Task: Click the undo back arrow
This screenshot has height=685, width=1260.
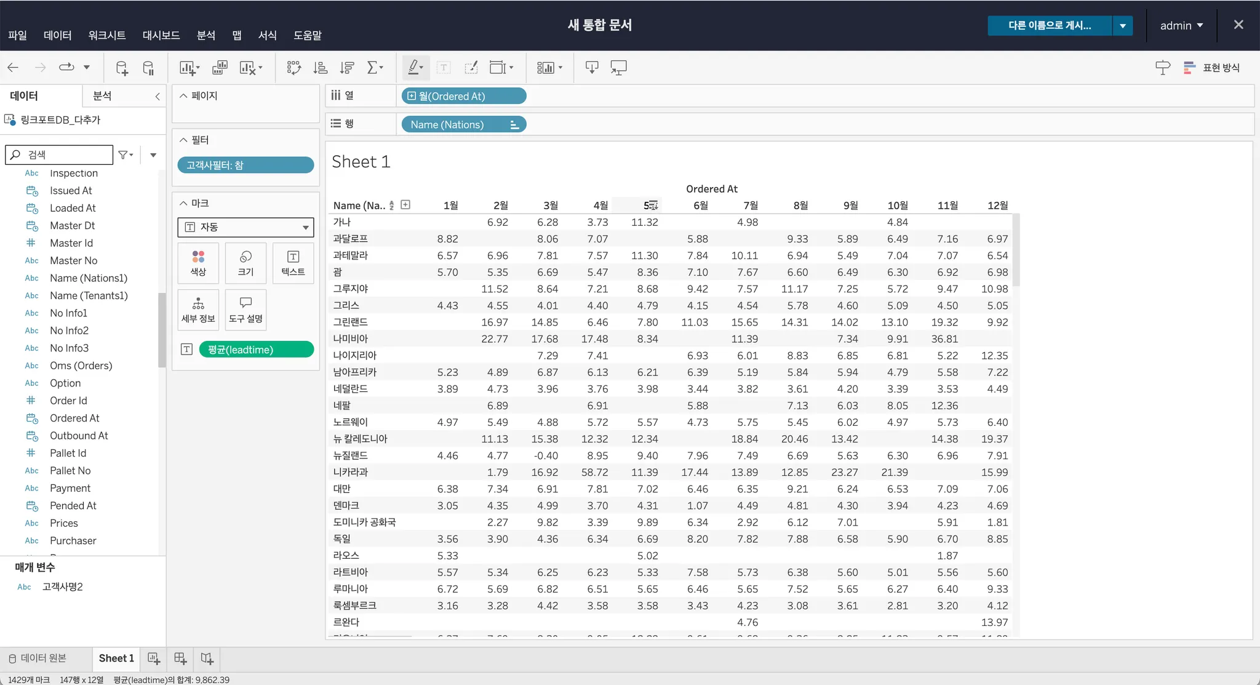Action: point(13,68)
